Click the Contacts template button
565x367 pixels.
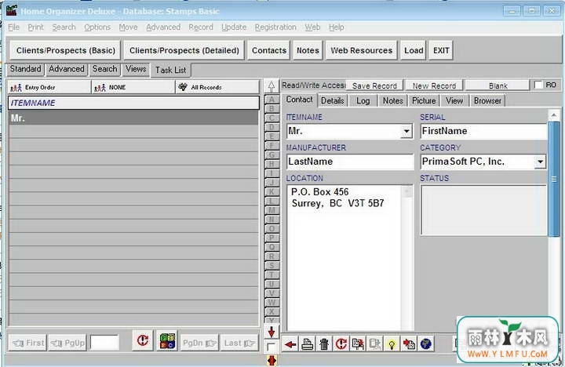tap(269, 50)
